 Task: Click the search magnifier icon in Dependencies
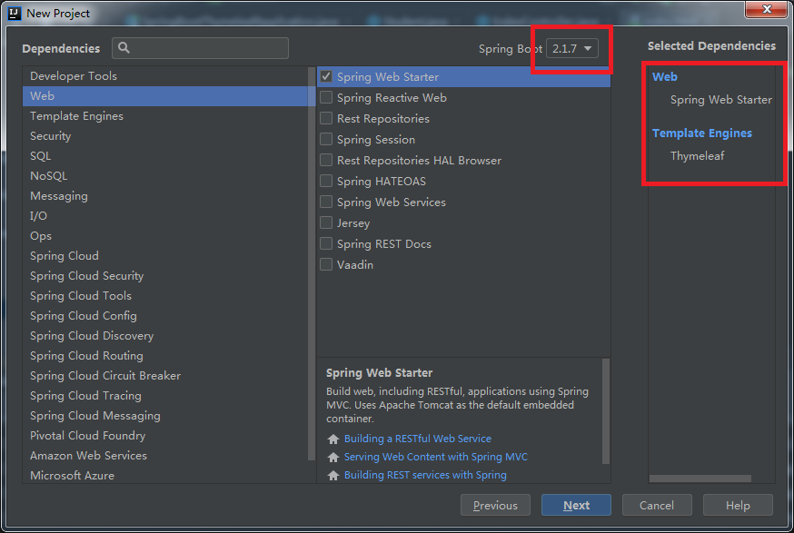pos(124,47)
